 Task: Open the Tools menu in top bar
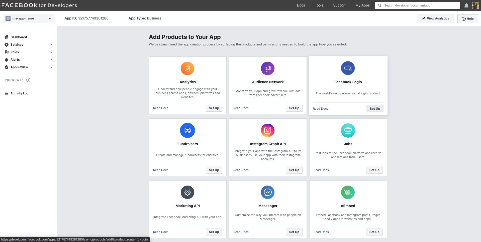(319, 5)
